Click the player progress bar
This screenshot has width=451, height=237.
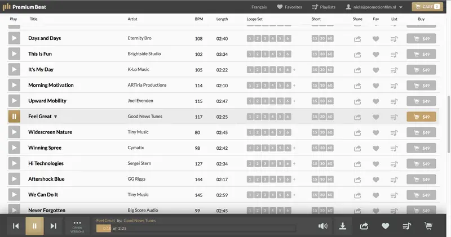pyautogui.click(x=196, y=229)
